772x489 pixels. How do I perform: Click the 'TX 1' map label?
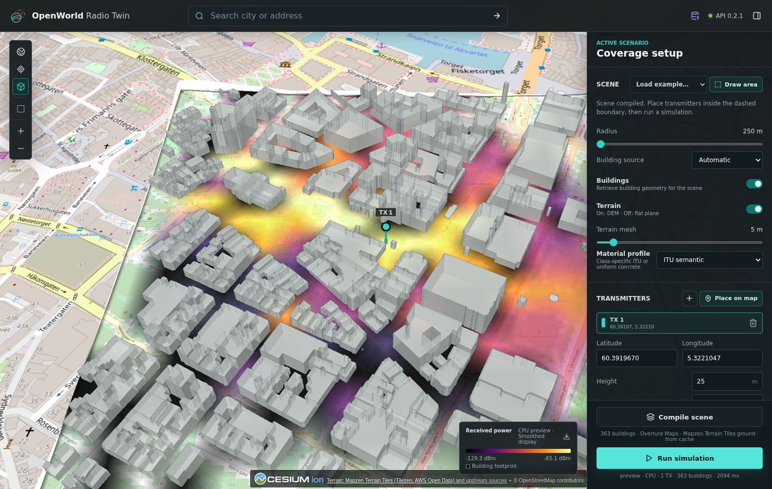(385, 212)
